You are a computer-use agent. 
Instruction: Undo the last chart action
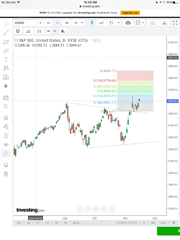[48, 31]
